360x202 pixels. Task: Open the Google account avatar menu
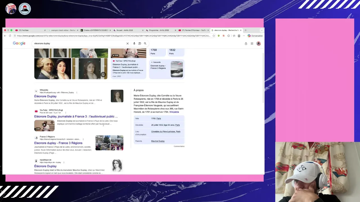coord(258,43)
